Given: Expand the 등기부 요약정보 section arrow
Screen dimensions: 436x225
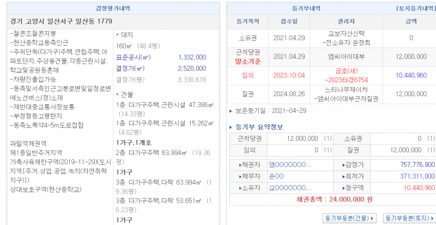Looking at the screenshot, I should coord(231,128).
